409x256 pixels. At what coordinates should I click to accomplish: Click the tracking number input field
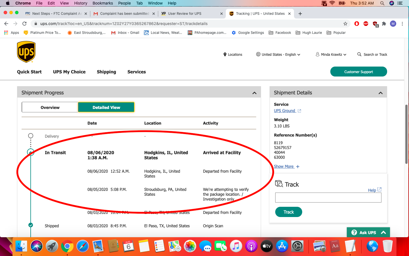[328, 197]
